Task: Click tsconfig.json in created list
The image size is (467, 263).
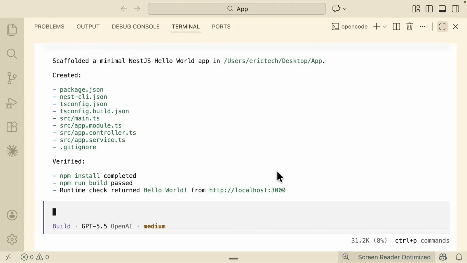Action: click(83, 104)
